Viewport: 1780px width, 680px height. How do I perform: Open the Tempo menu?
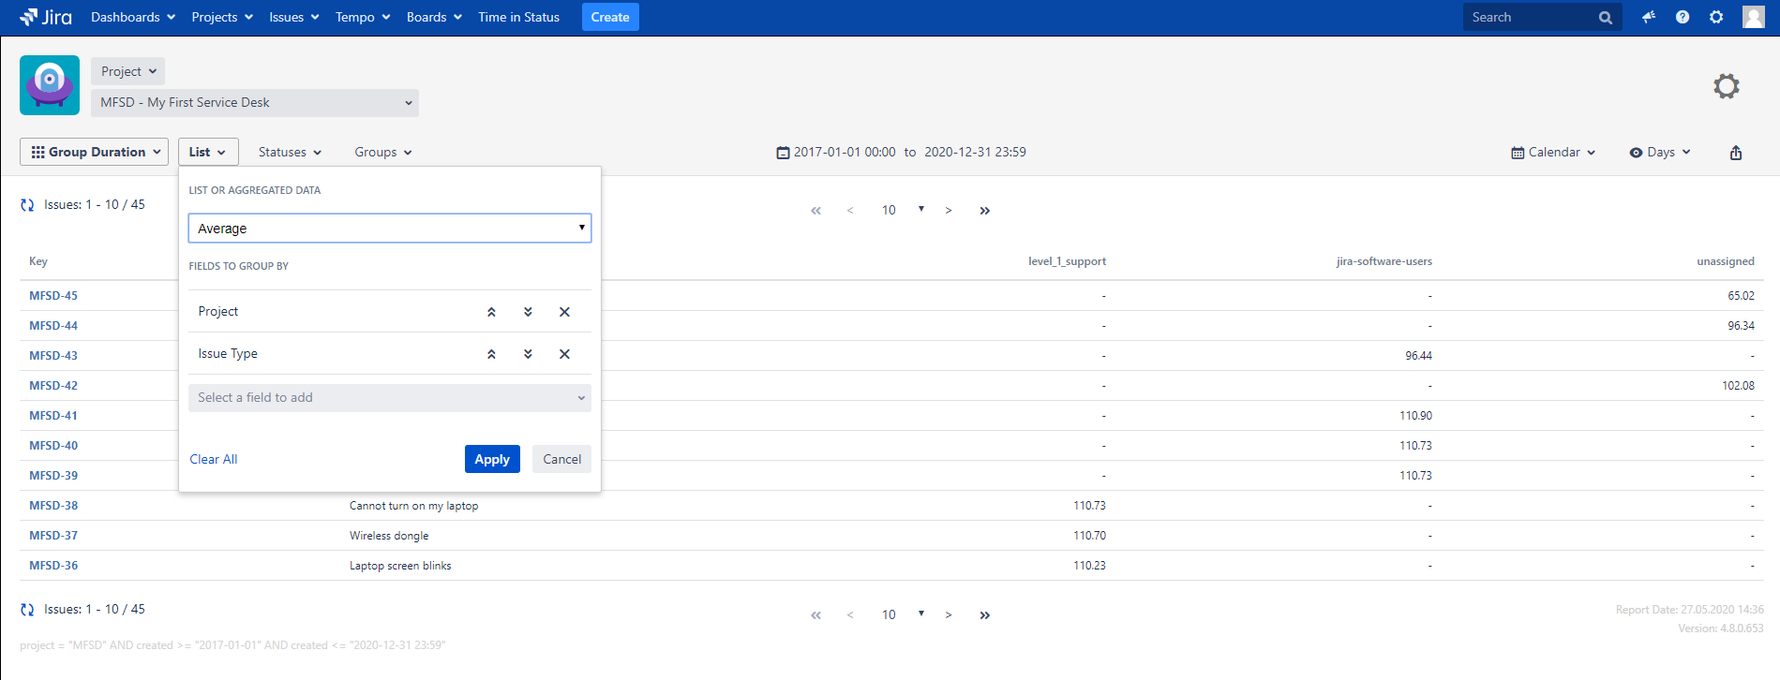click(x=362, y=17)
